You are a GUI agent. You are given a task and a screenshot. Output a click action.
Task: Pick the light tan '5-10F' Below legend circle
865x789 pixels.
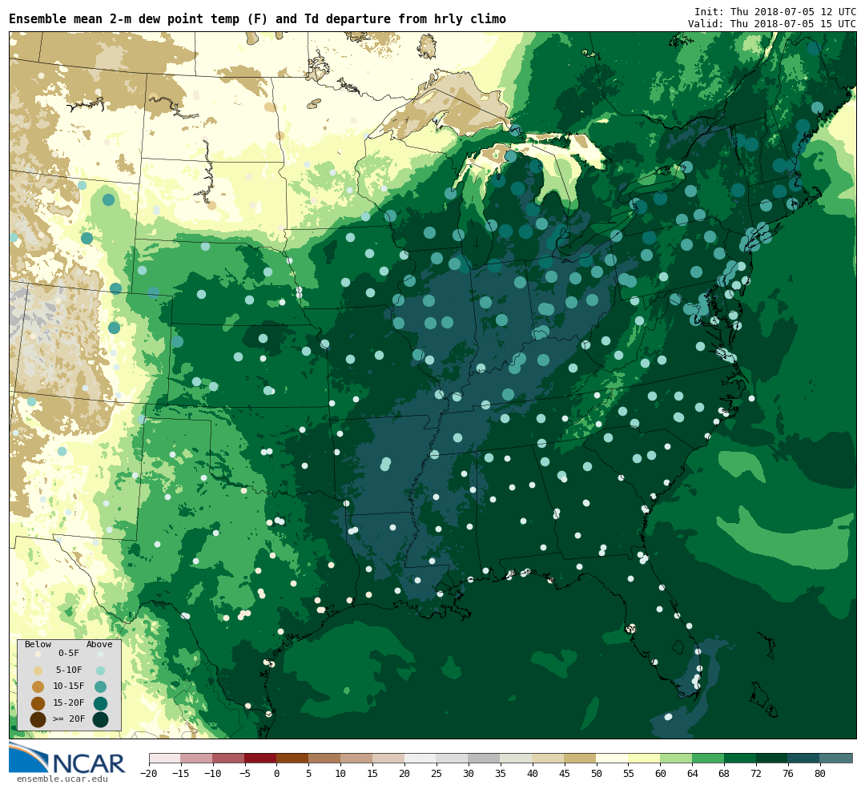point(38,671)
